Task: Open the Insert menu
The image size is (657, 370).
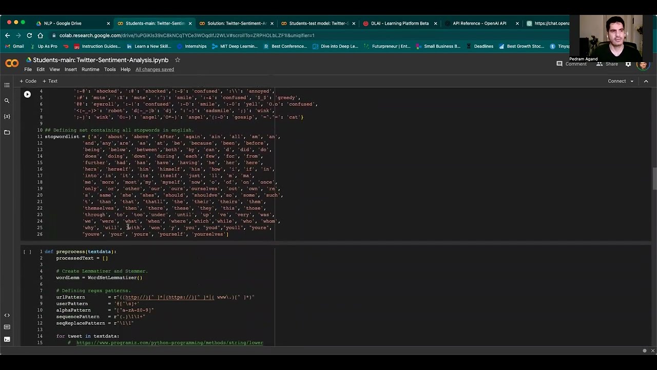Action: [70, 69]
